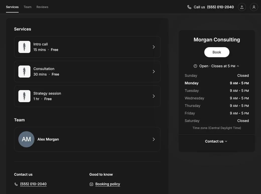Click the Book button
Image resolution: width=261 pixels, height=194 pixels.
217,52
